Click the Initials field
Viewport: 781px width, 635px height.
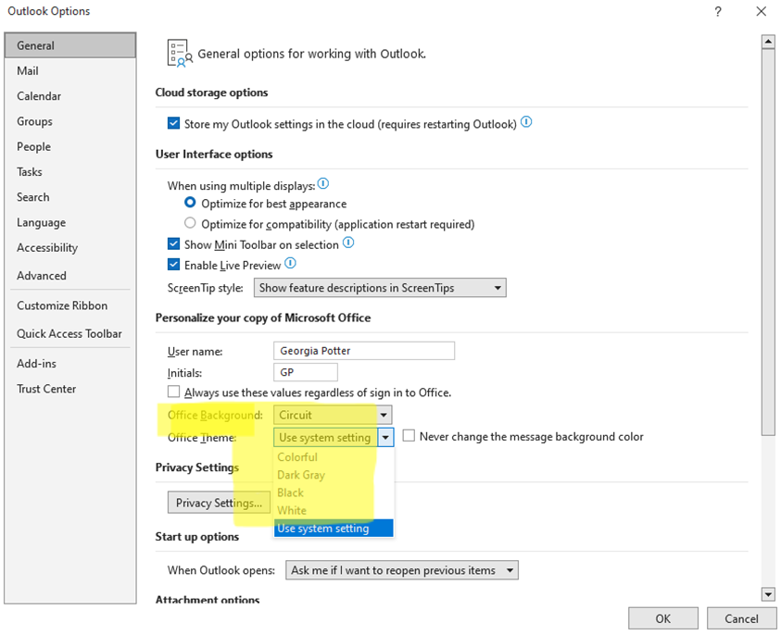pyautogui.click(x=306, y=372)
